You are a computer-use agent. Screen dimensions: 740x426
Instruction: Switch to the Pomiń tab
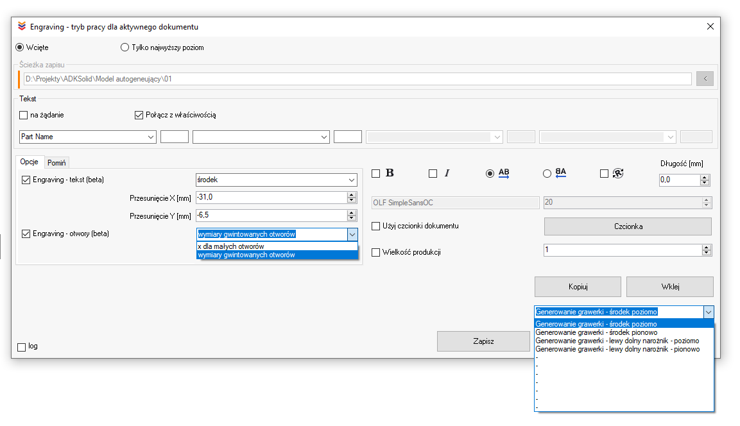56,163
